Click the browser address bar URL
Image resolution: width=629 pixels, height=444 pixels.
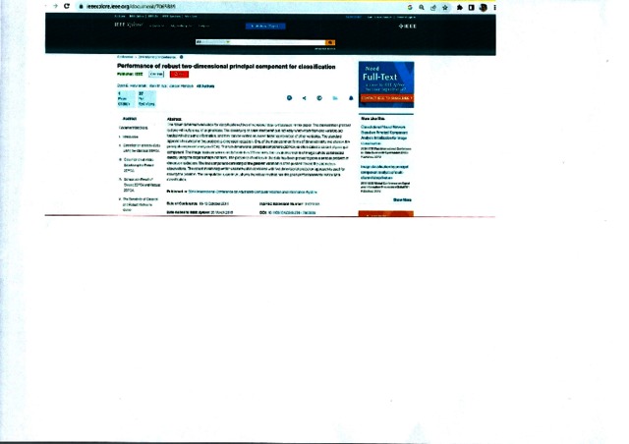click(x=118, y=6)
